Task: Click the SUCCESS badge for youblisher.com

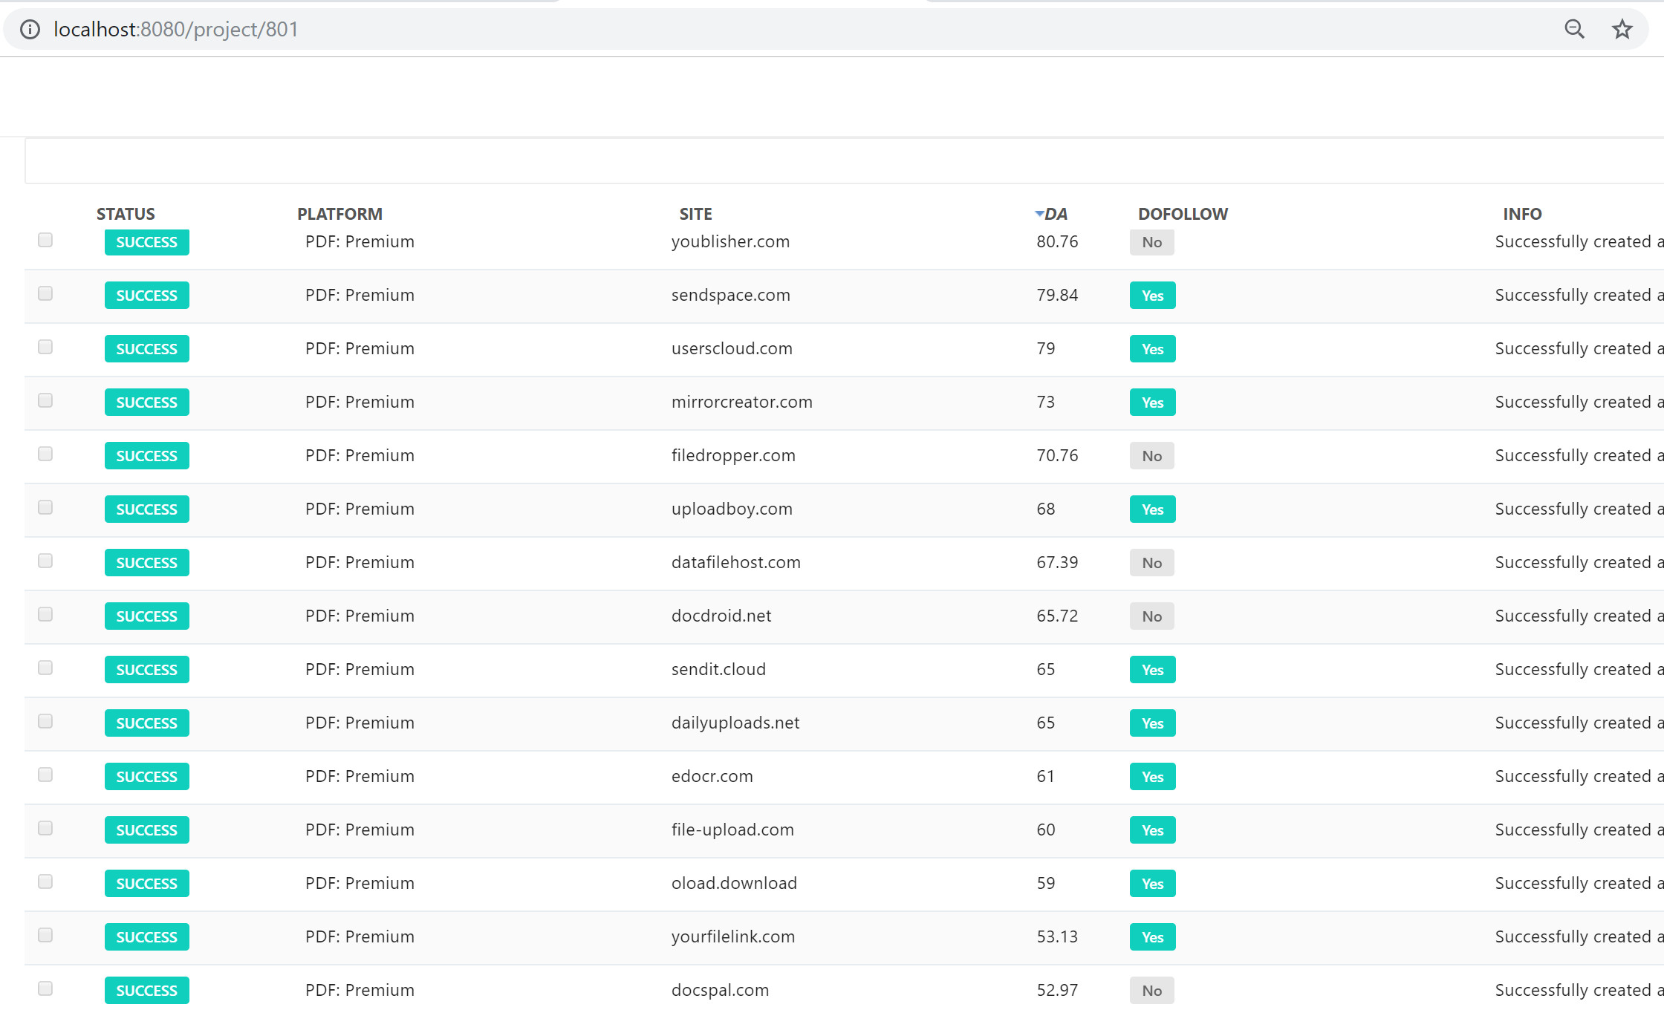Action: [x=147, y=242]
